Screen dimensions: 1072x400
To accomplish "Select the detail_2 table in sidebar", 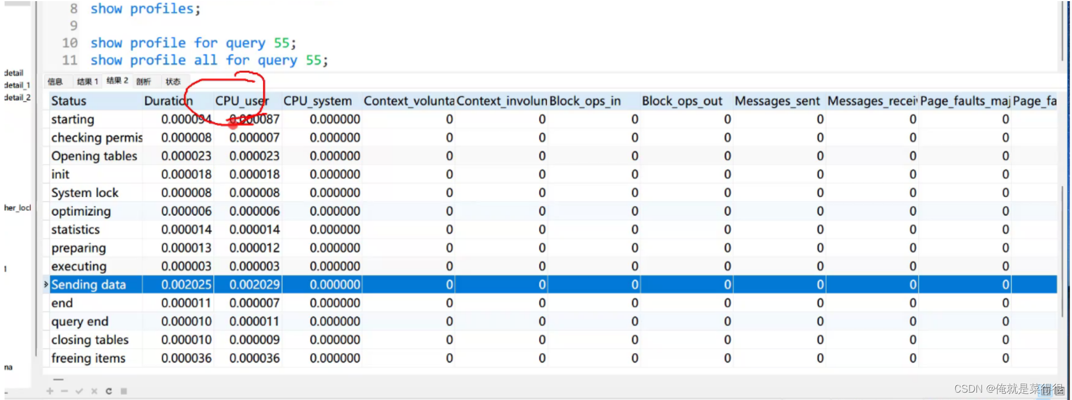I will tap(17, 98).
